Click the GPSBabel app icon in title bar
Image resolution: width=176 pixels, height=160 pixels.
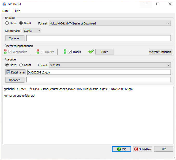click(4, 4)
